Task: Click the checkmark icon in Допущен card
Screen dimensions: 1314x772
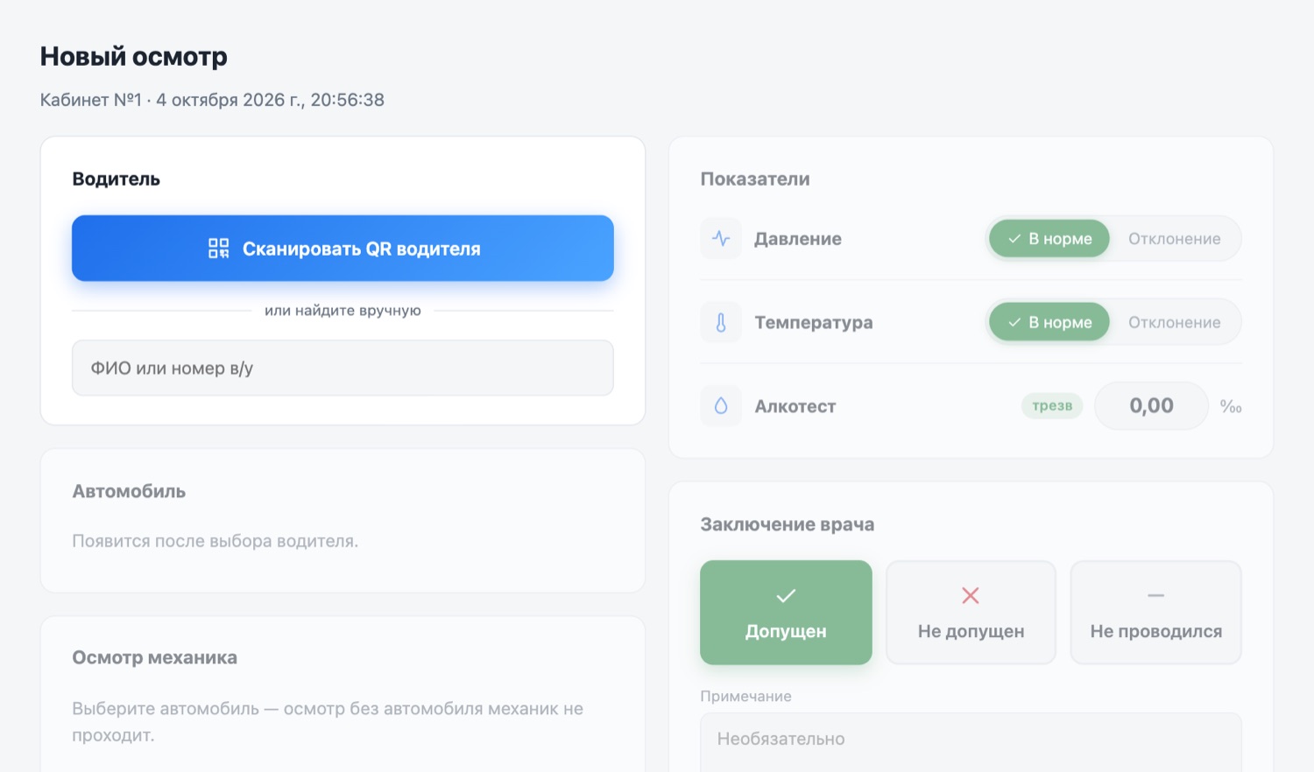Action: (x=786, y=596)
